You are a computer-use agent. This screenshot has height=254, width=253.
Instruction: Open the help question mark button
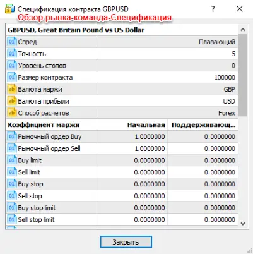click(213, 9)
